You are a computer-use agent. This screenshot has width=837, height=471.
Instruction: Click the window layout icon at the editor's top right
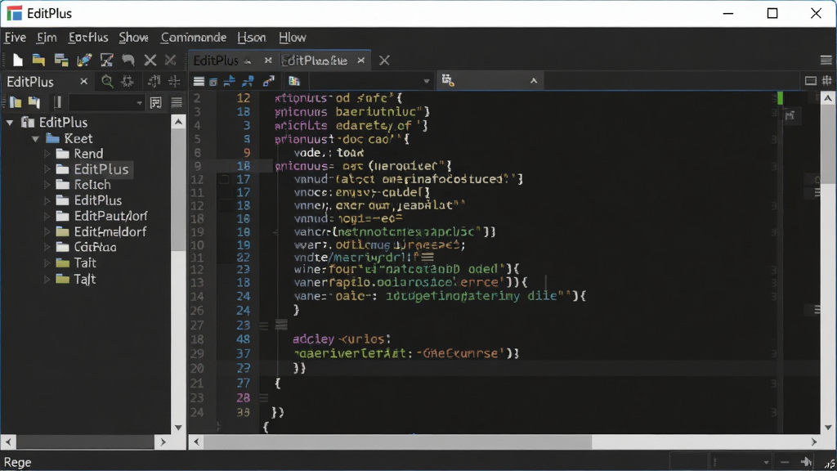(810, 81)
